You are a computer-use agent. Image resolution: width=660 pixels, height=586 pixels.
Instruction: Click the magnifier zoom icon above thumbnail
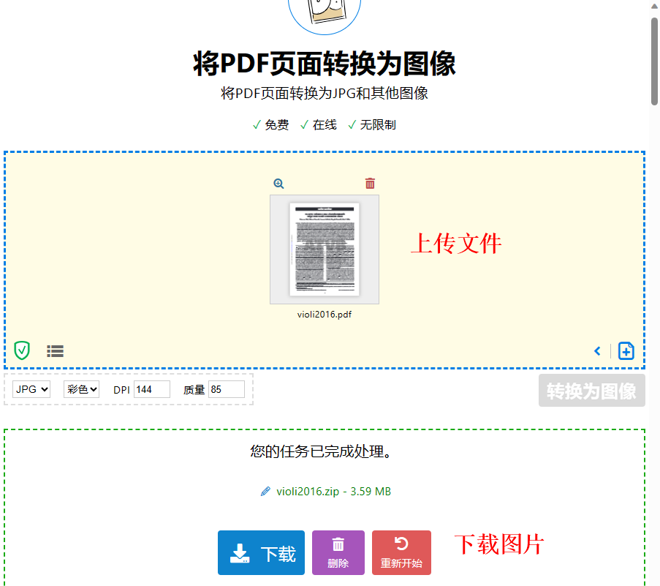click(278, 184)
